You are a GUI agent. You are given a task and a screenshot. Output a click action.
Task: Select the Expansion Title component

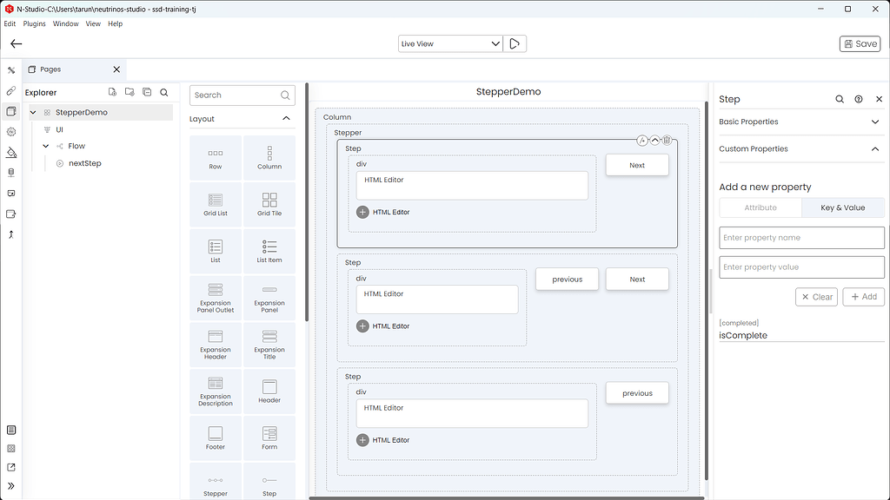pyautogui.click(x=269, y=345)
